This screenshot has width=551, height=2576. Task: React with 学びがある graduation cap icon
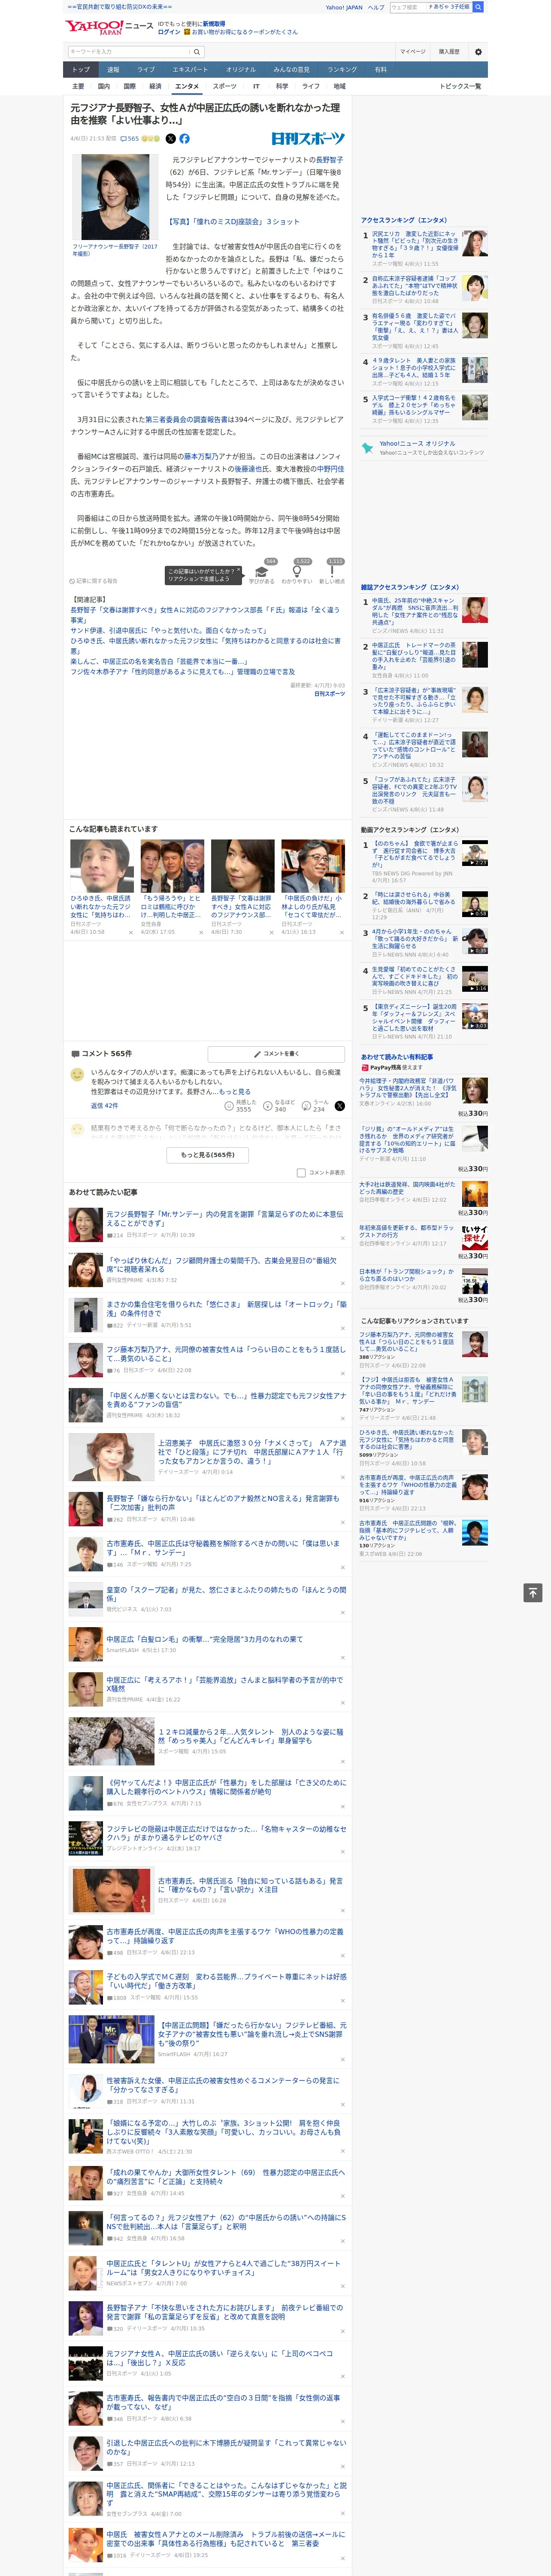coord(262,572)
